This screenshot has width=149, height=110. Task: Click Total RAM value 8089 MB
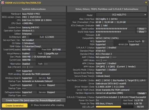26,49
